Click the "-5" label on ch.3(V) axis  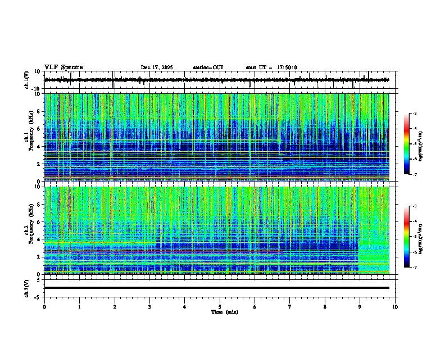tap(38, 297)
